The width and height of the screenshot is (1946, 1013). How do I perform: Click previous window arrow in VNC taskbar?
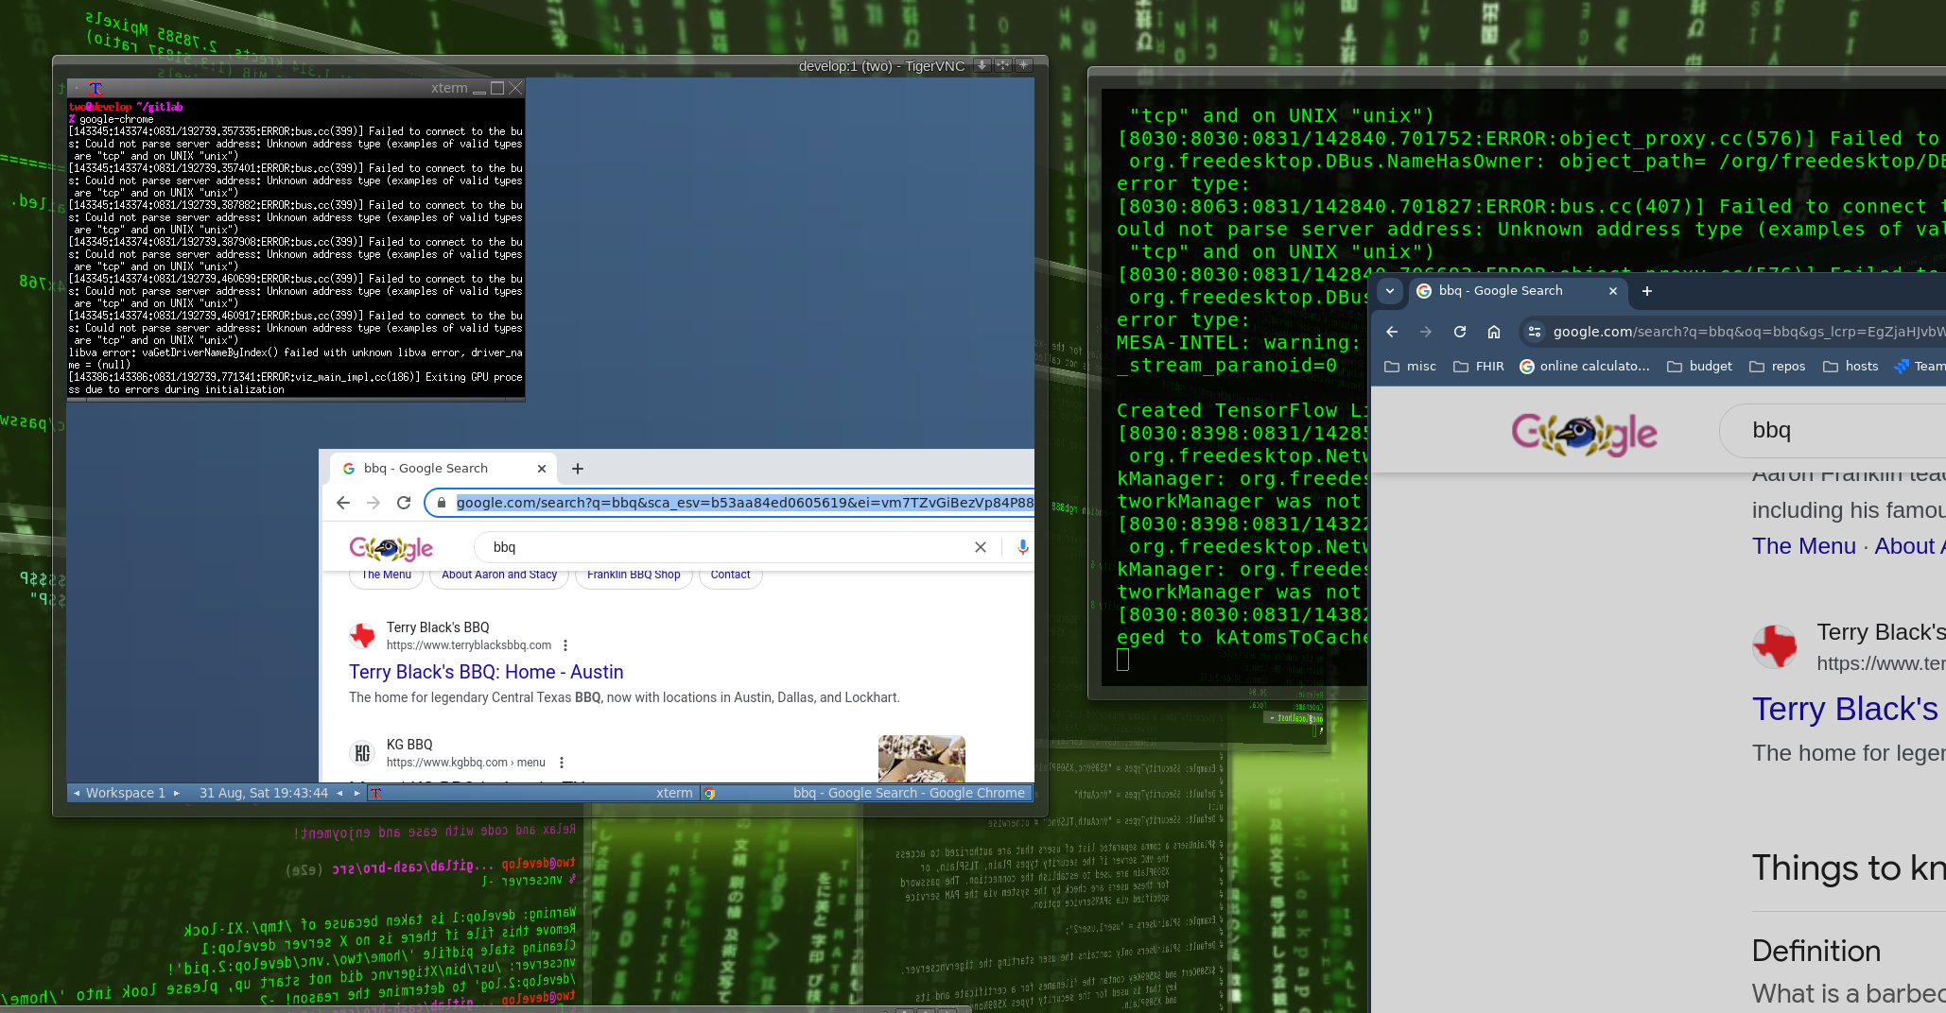pyautogui.click(x=339, y=793)
